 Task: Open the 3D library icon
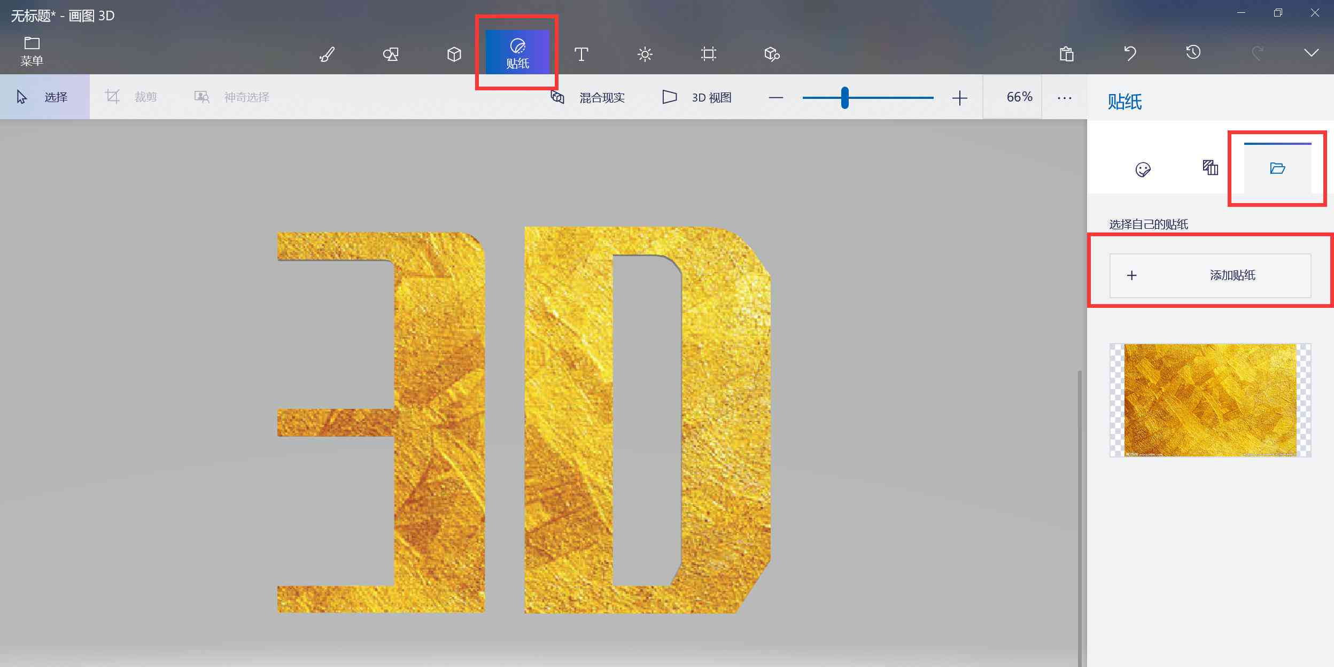point(772,54)
